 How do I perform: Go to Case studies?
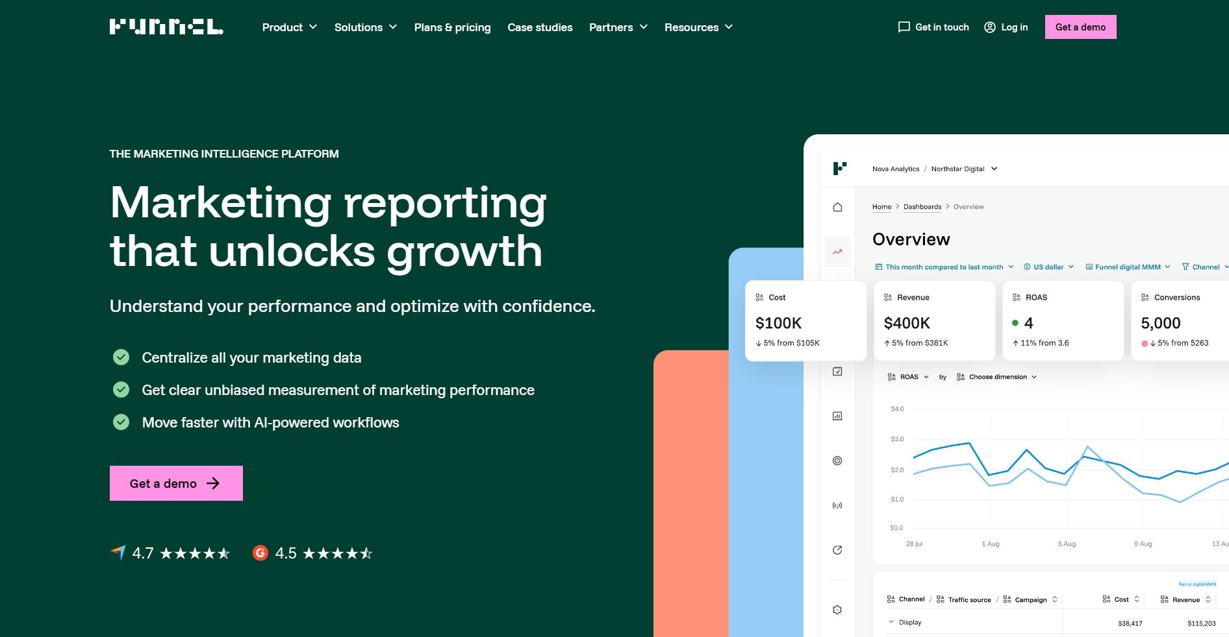coord(540,27)
